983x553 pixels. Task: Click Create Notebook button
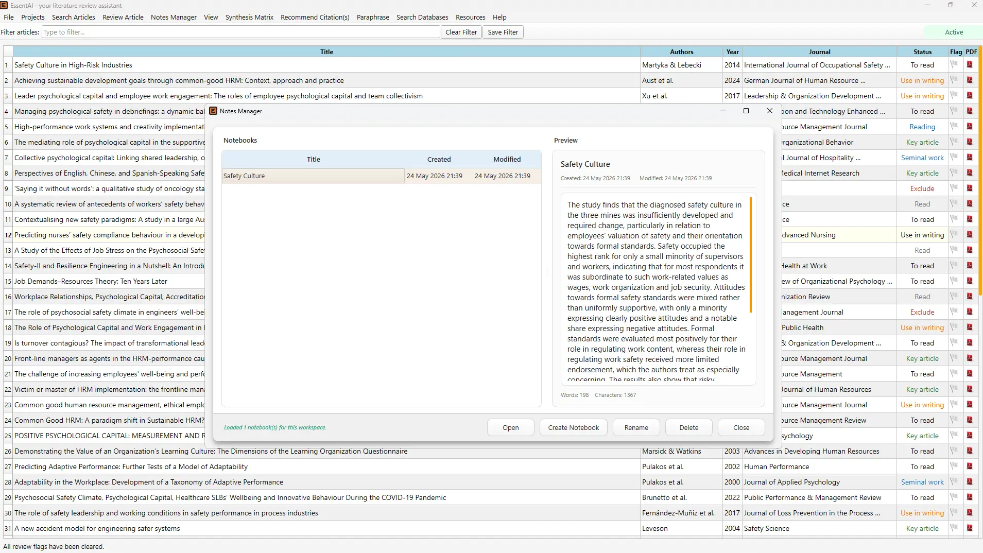pyautogui.click(x=574, y=427)
